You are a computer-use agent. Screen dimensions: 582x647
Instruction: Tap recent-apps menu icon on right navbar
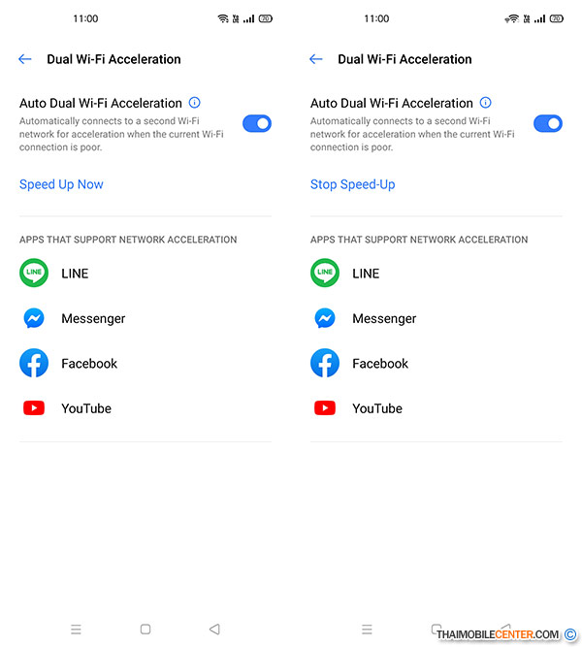tap(367, 630)
